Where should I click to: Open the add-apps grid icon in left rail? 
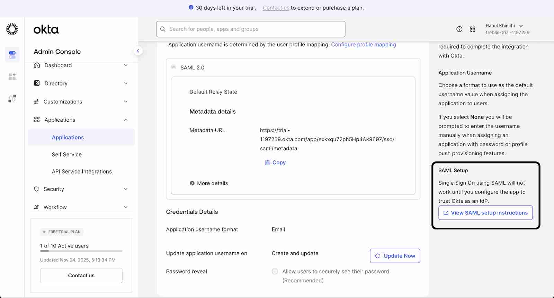(x=12, y=77)
